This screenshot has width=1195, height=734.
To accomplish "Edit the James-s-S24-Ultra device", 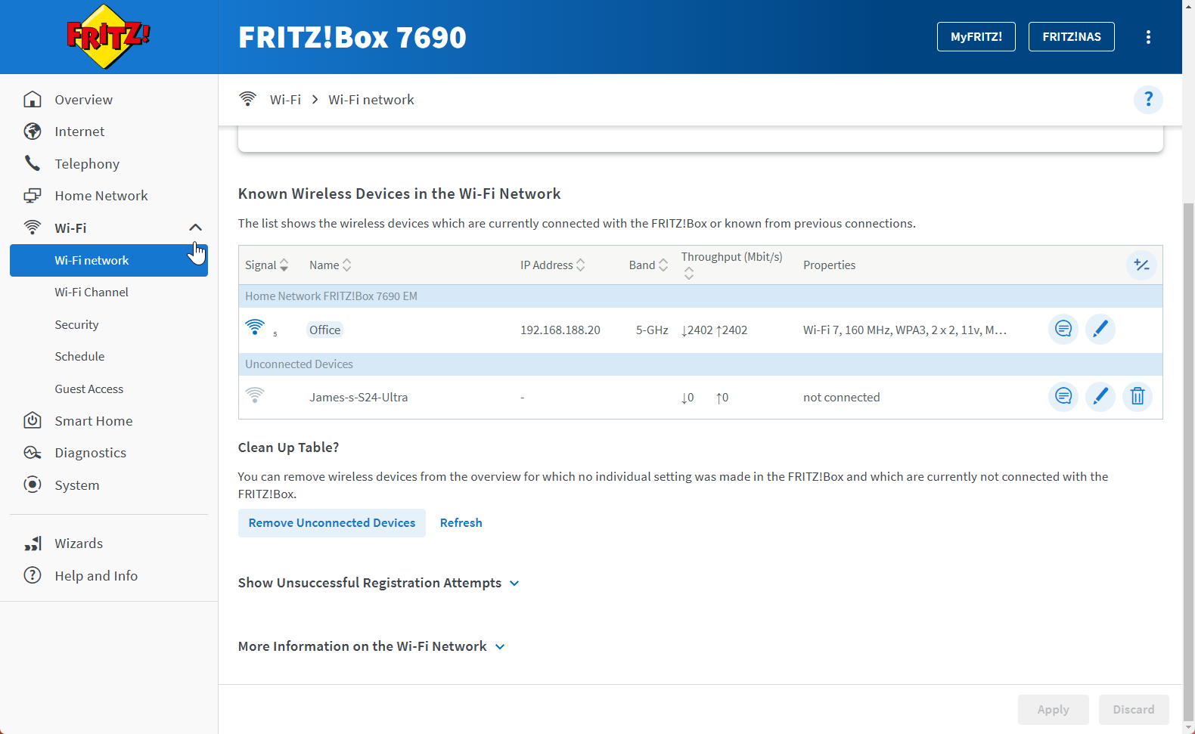I will (1100, 396).
